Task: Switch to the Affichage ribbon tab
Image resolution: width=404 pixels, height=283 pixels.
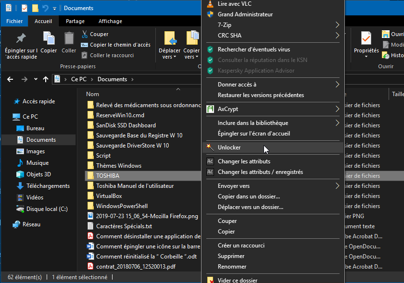Action: 110,21
